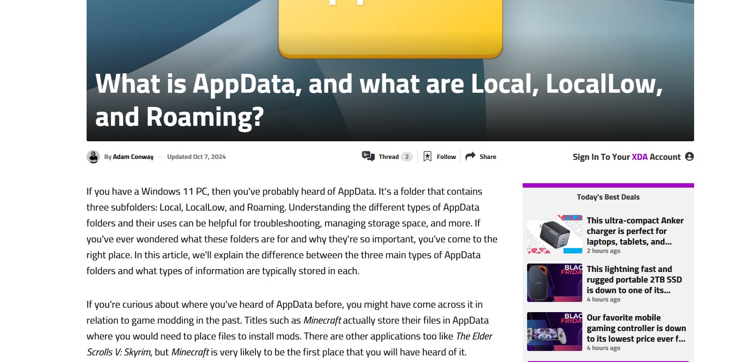The height and width of the screenshot is (362, 748).
Task: Open the Anker charger deal thumbnail
Action: (554, 234)
